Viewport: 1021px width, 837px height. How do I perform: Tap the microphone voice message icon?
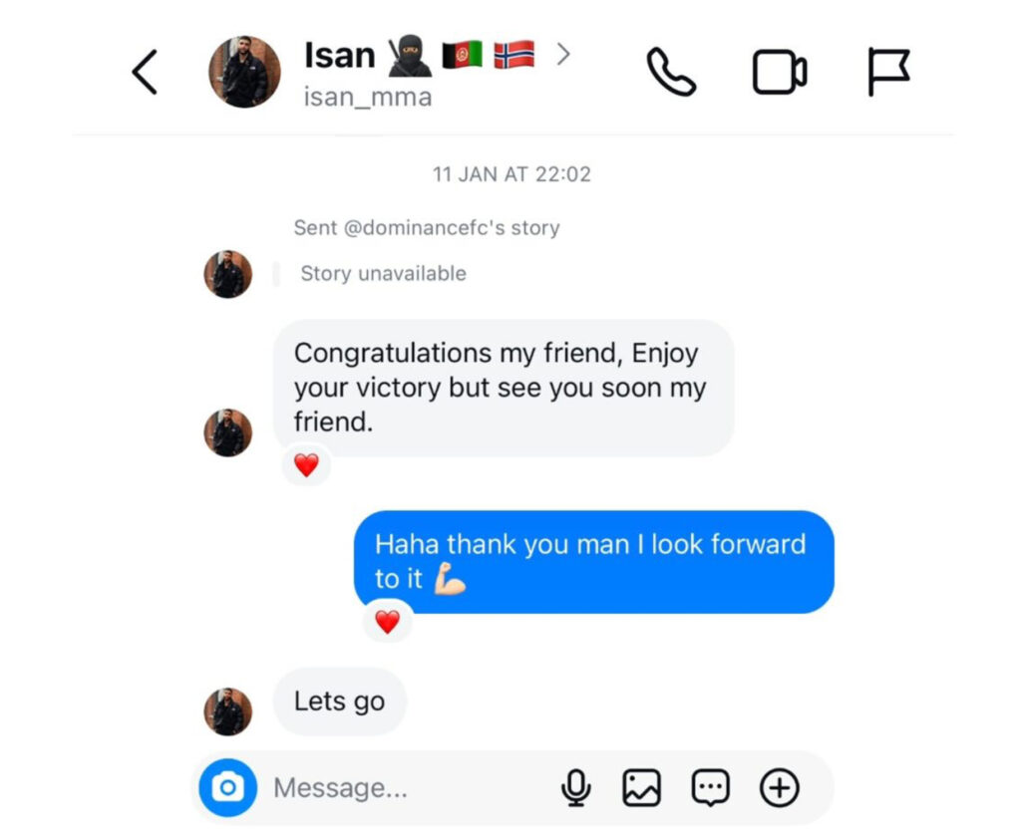click(x=576, y=787)
